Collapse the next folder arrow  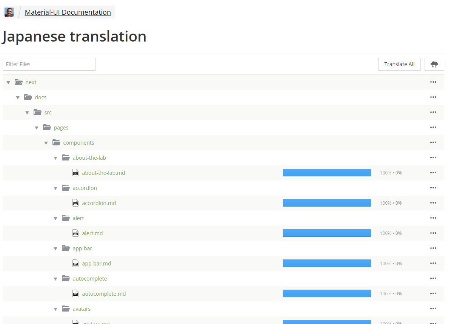click(8, 83)
